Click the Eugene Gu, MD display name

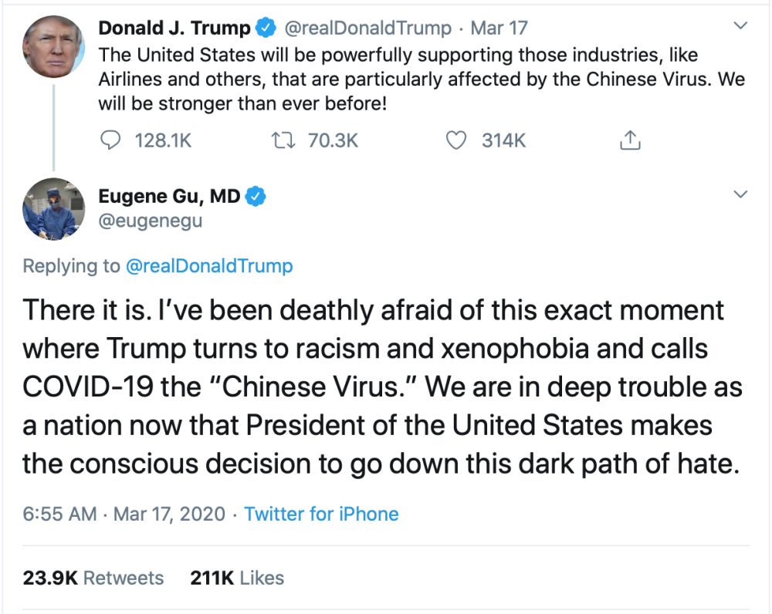(x=169, y=197)
